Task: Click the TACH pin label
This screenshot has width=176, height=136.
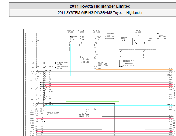Action: (x=33, y=110)
